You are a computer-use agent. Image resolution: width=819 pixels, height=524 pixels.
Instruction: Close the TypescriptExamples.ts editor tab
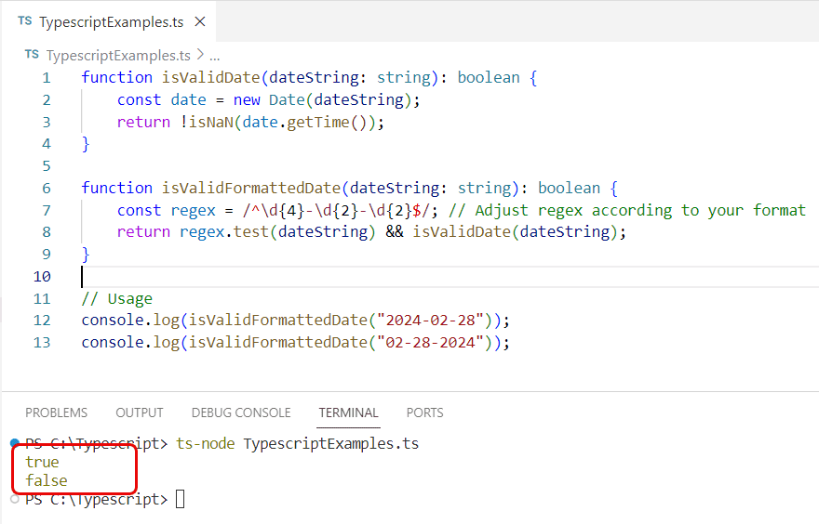(199, 22)
